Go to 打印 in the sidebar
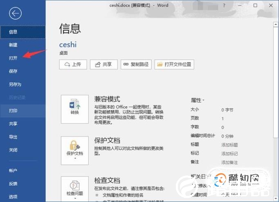 coord(23,111)
